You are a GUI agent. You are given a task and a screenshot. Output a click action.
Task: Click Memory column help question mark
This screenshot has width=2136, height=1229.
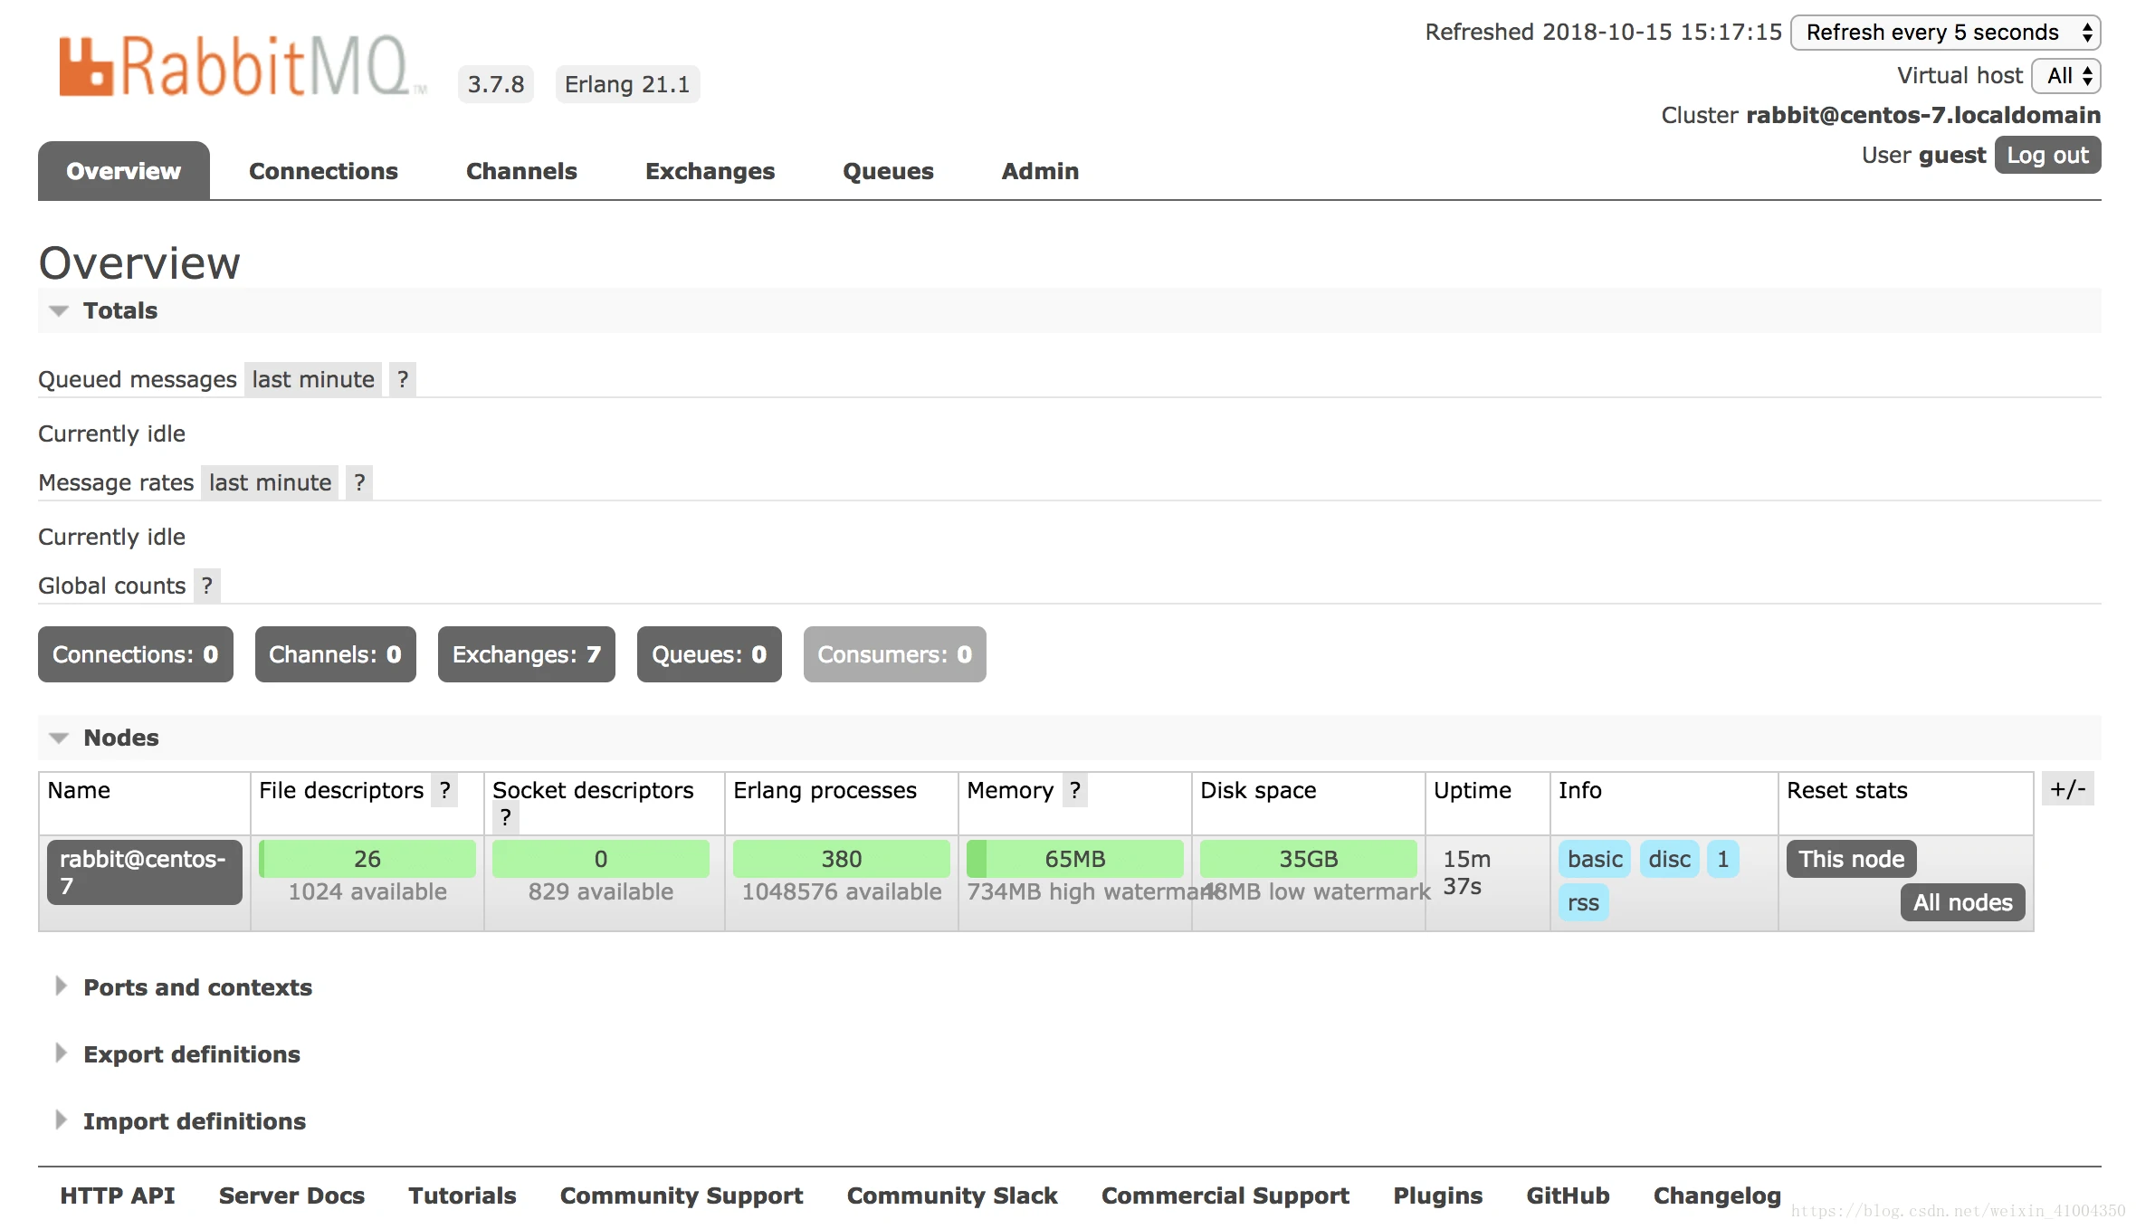1074,790
